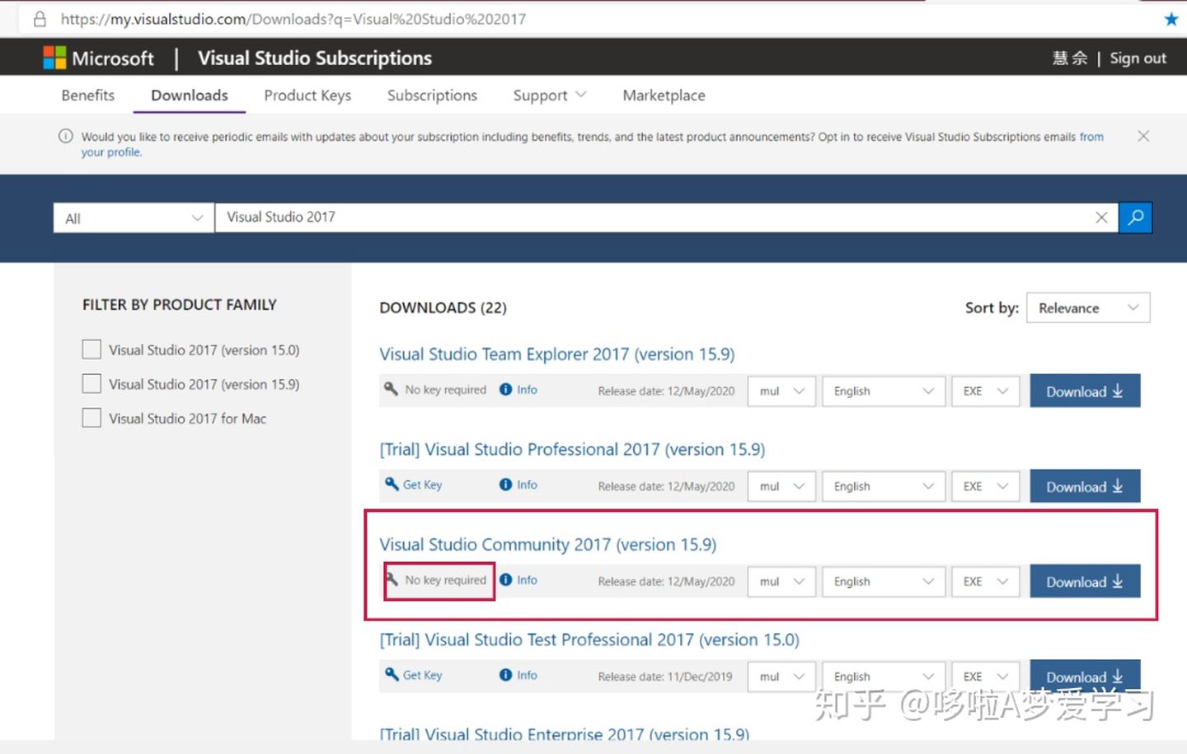Click the Info icon for Team Explorer 2017
1187x754 pixels.
click(506, 390)
